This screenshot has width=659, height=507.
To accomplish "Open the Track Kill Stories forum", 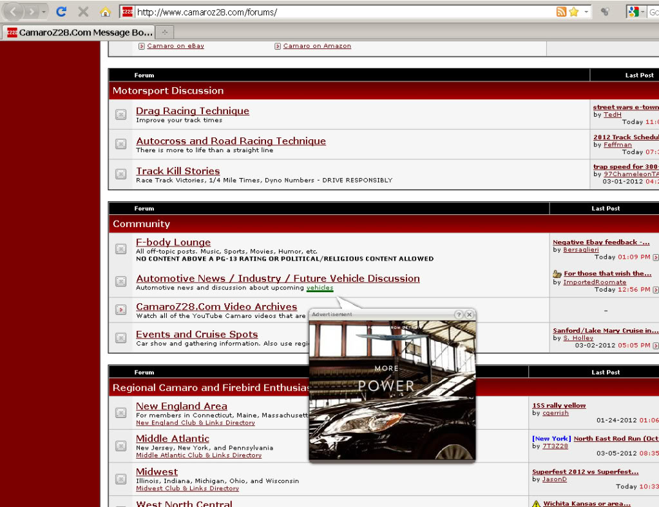I will 178,171.
